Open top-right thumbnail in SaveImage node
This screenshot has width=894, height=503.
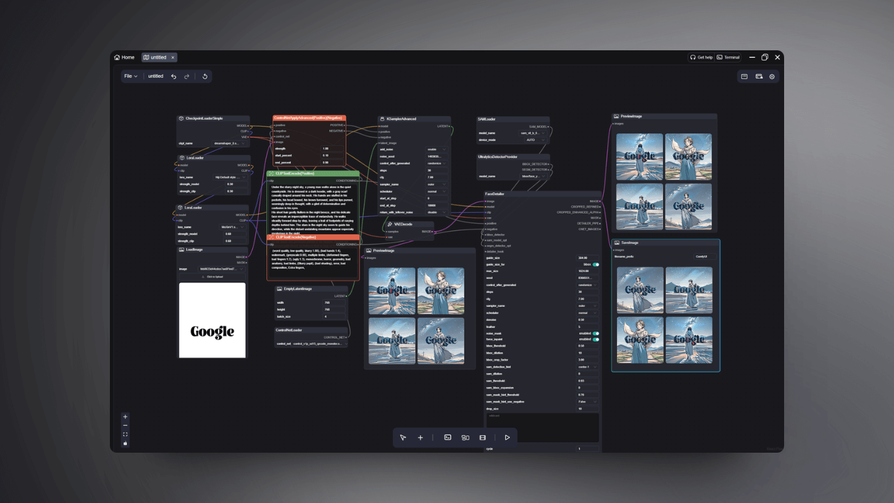click(x=689, y=290)
